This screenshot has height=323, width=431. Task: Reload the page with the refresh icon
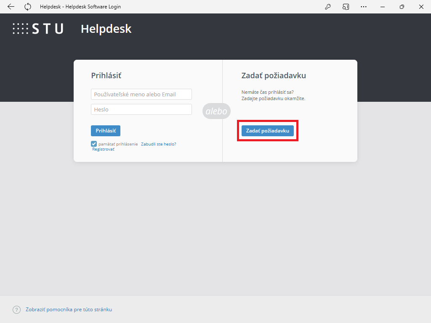28,7
